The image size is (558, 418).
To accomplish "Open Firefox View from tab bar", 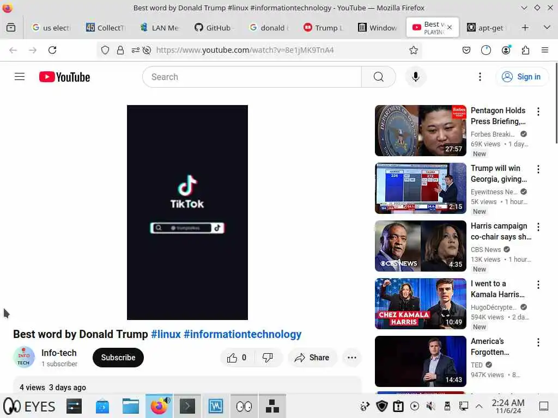I will pos(11,28).
